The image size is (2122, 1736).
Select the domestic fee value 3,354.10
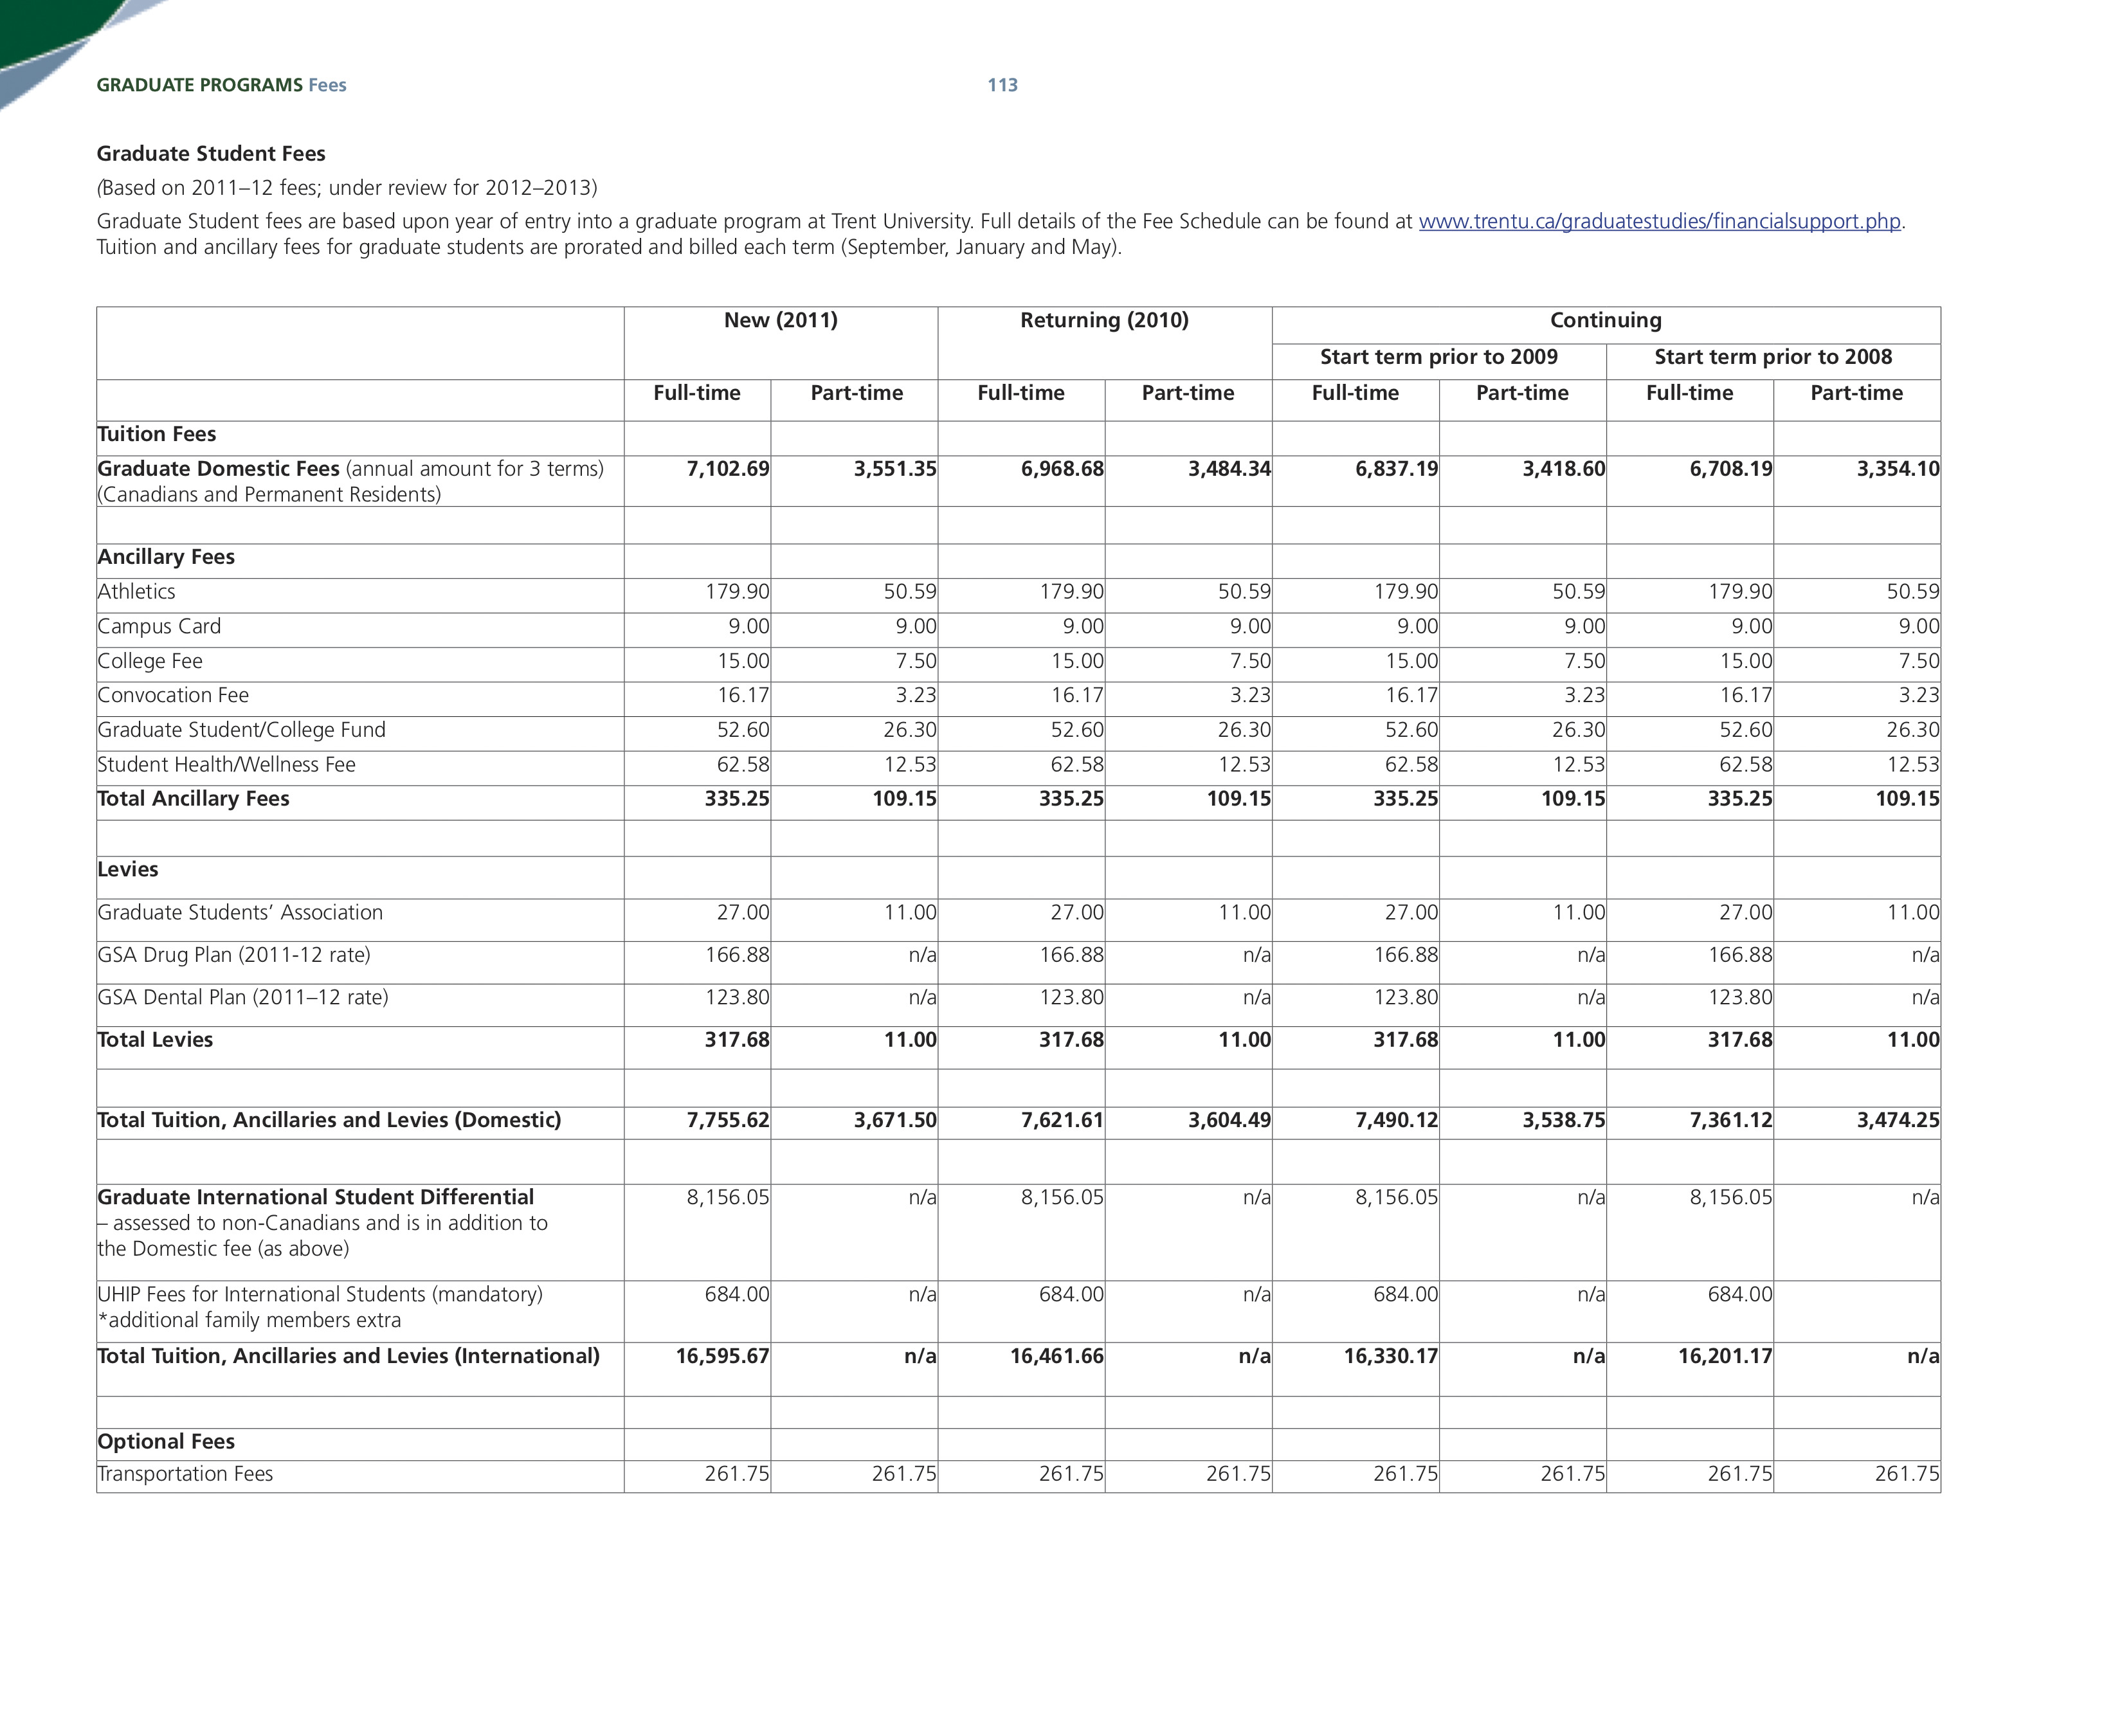(x=1897, y=469)
